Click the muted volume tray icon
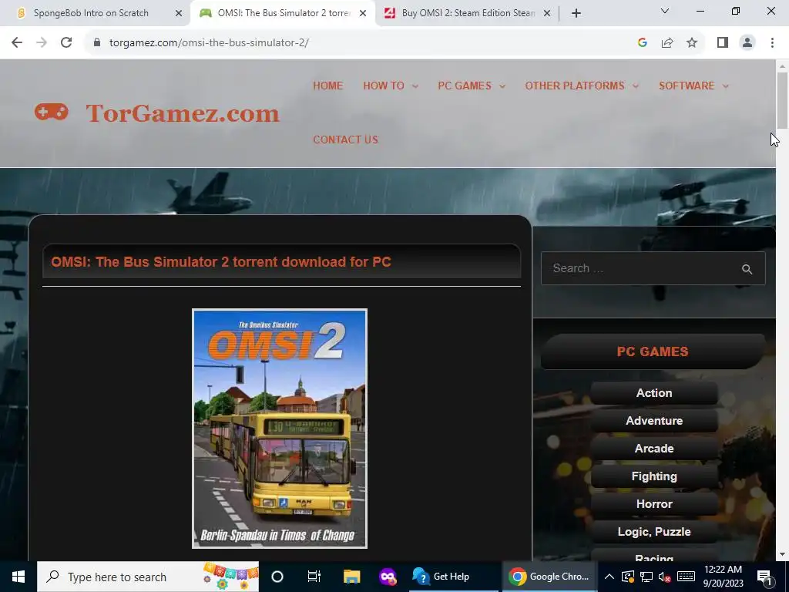This screenshot has height=592, width=789. (x=665, y=577)
